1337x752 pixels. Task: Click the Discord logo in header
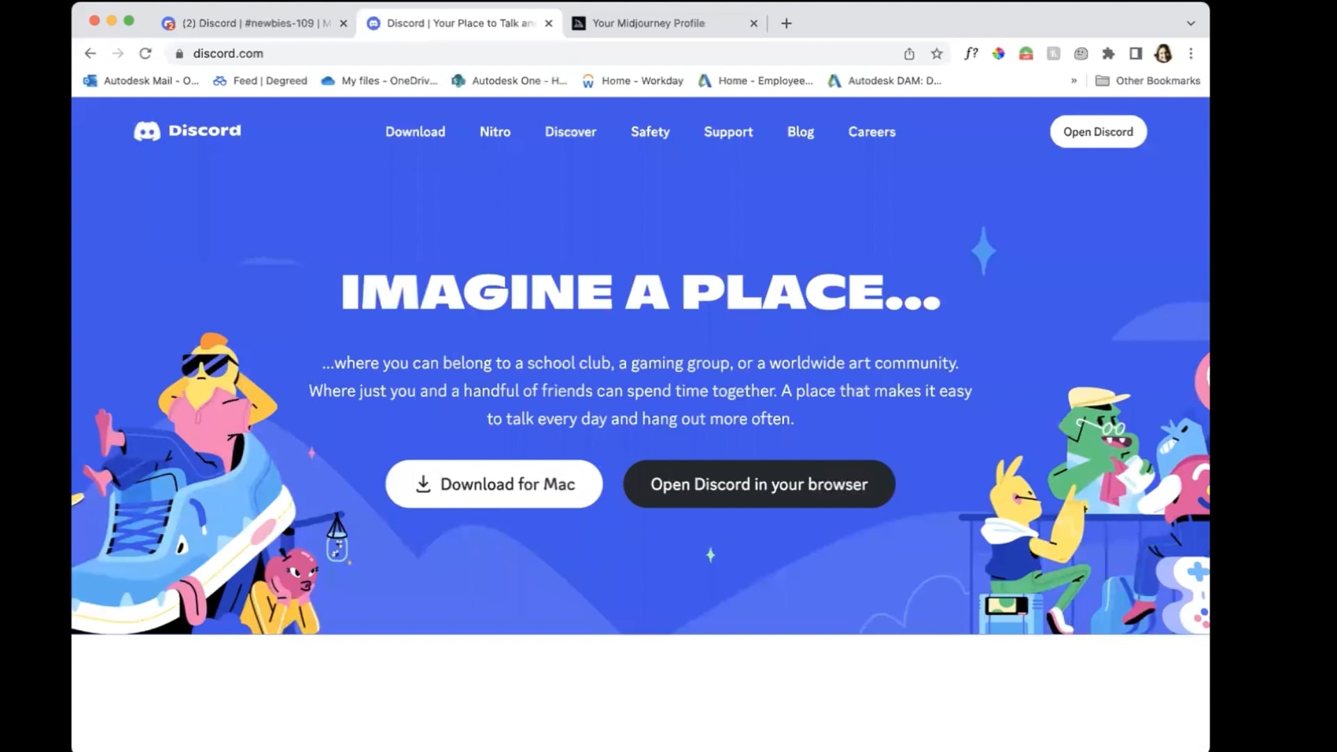pyautogui.click(x=187, y=131)
